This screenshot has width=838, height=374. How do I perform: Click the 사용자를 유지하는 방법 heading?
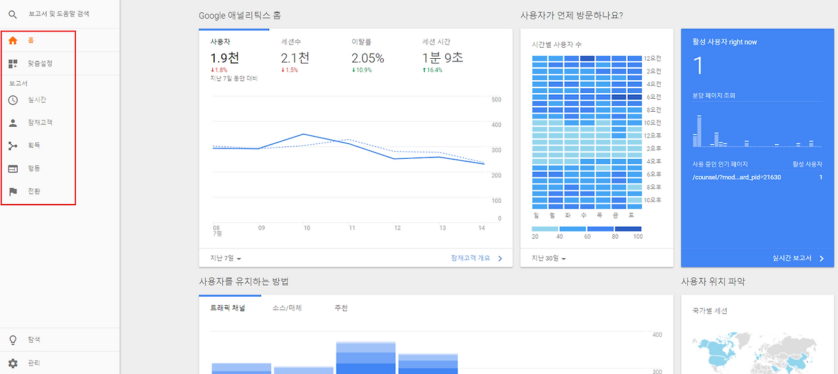coord(244,282)
